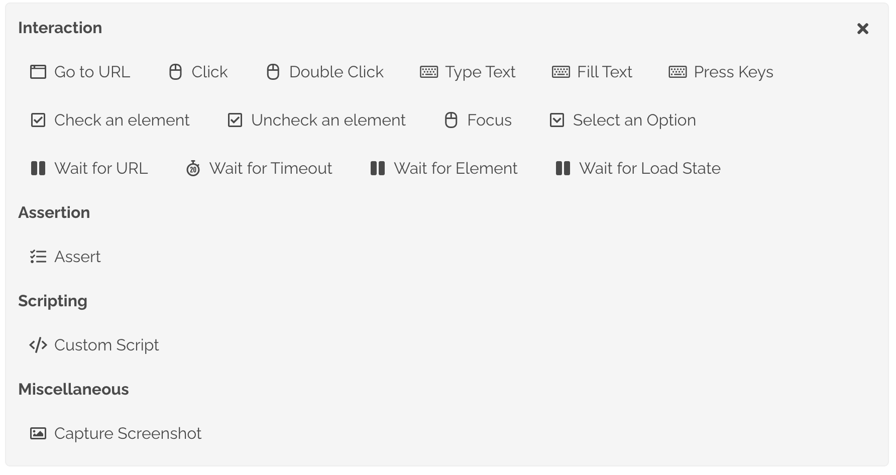Choose Wait for Load State

637,168
